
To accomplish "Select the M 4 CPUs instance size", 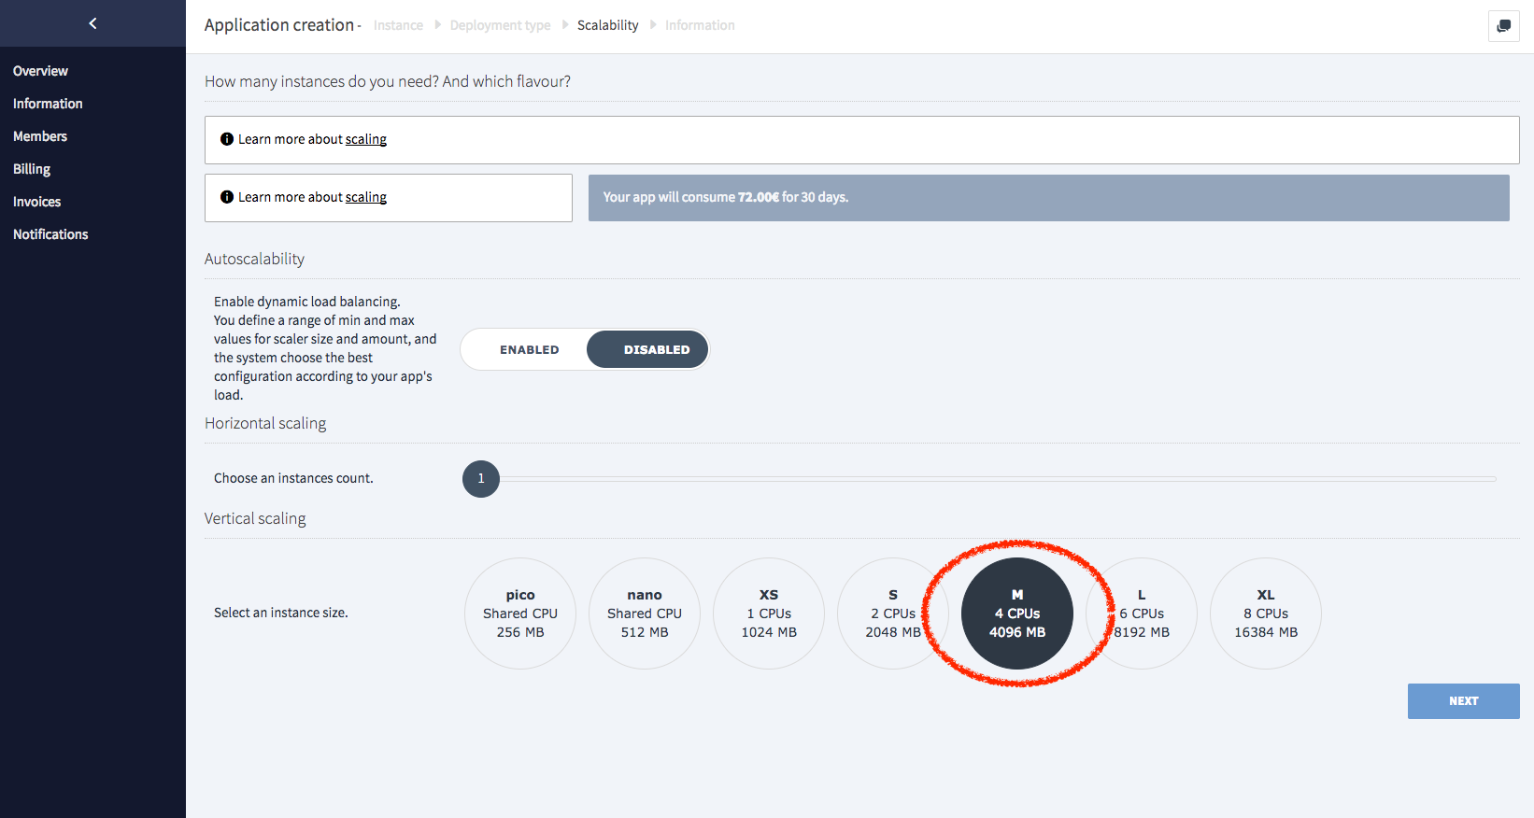I will point(1017,613).
